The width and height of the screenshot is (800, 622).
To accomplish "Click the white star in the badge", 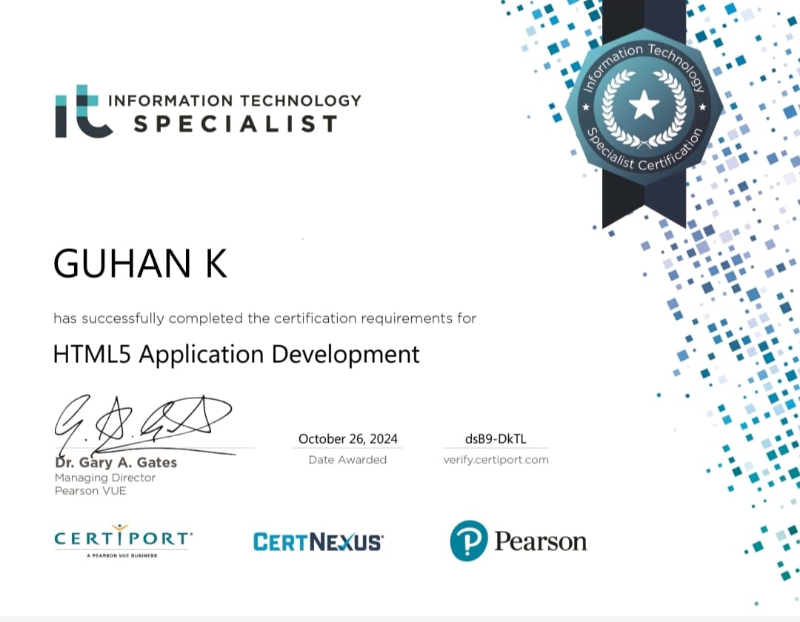I will pos(643,107).
